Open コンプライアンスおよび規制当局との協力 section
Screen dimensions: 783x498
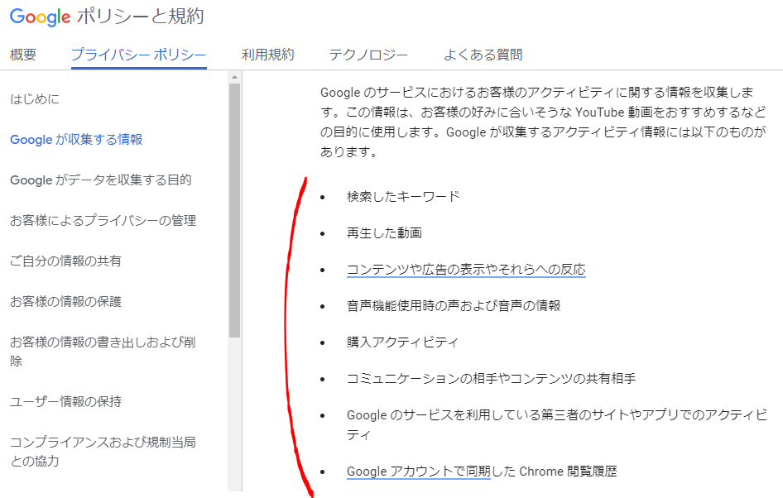click(x=103, y=451)
